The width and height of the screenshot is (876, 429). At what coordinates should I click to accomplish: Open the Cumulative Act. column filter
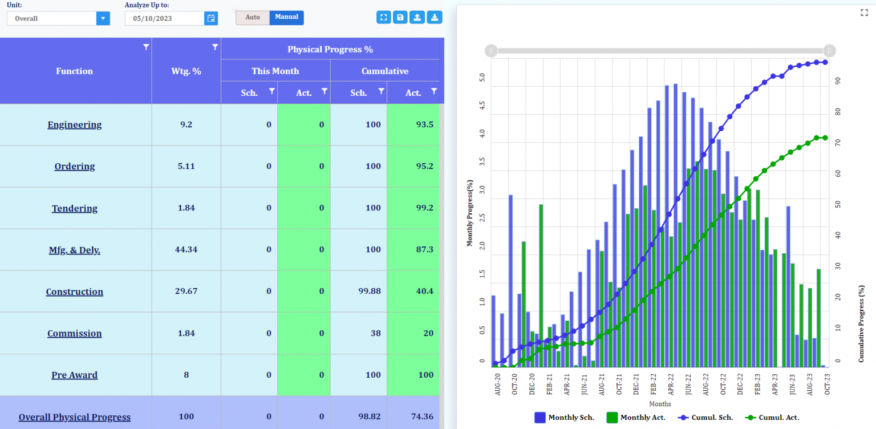coord(434,92)
